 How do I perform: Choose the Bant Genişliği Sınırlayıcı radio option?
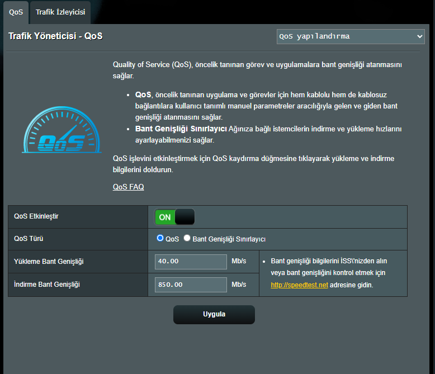point(187,238)
